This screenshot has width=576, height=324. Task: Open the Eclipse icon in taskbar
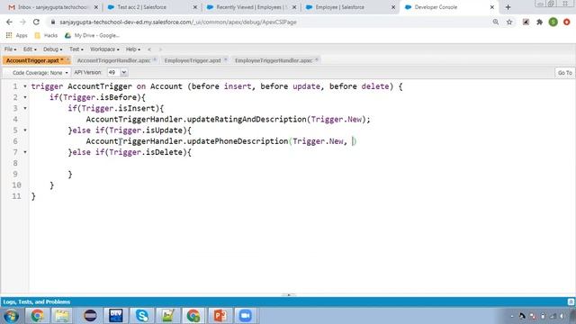tap(90, 316)
